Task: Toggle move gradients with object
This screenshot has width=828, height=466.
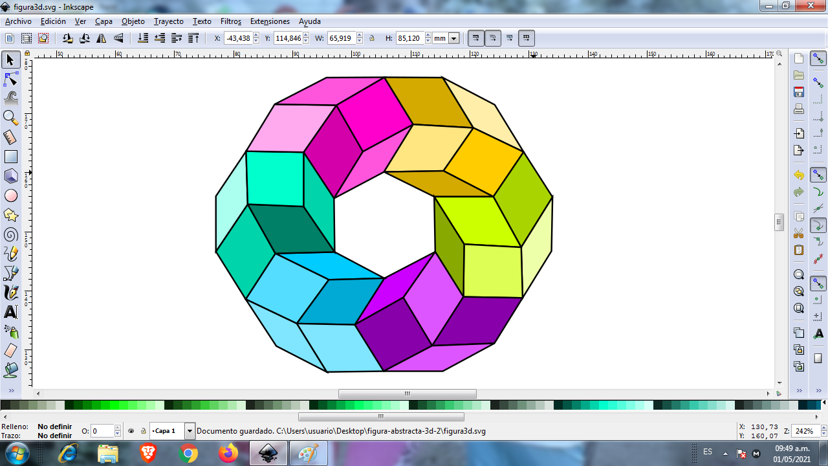Action: coord(510,38)
